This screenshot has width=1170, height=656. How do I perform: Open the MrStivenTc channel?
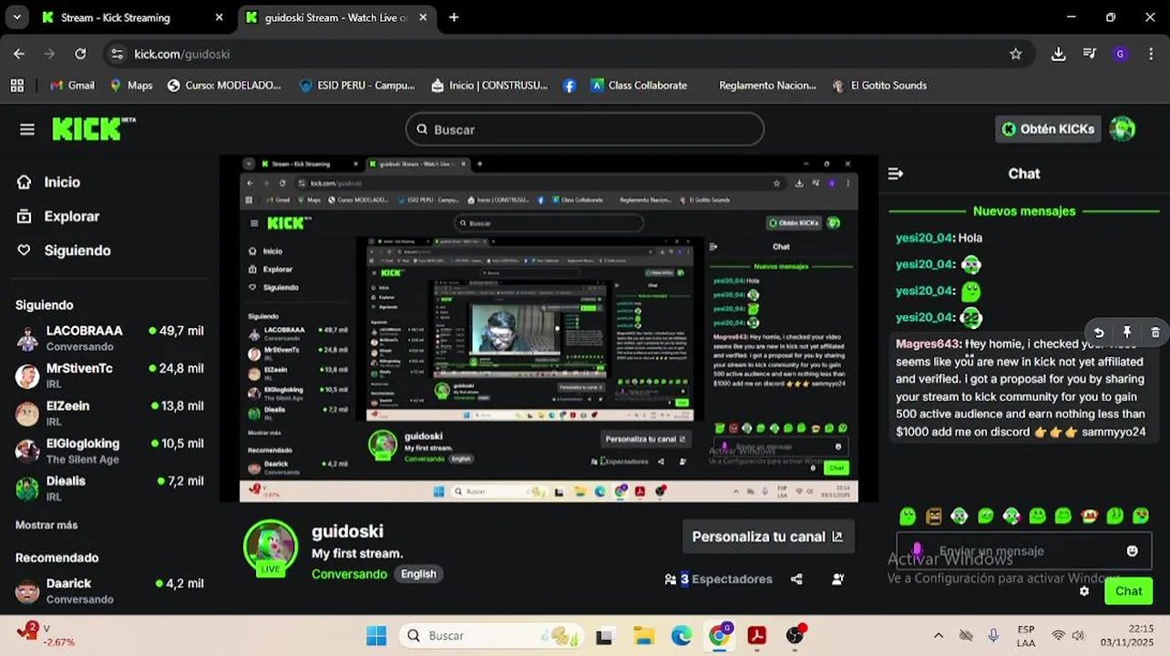pos(109,375)
